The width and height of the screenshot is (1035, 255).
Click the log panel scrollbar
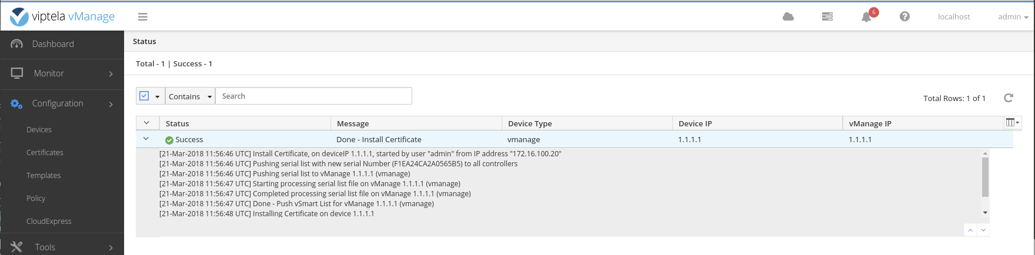[985, 177]
